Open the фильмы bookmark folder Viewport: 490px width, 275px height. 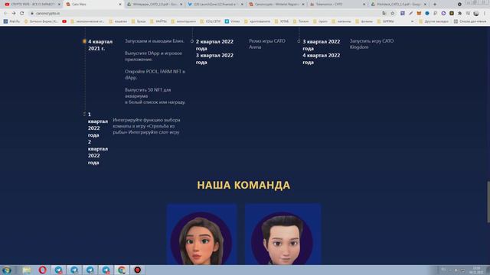tap(364, 21)
